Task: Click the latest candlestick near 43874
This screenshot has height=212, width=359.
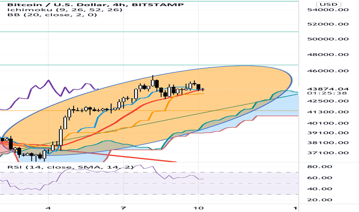Action: click(203, 89)
